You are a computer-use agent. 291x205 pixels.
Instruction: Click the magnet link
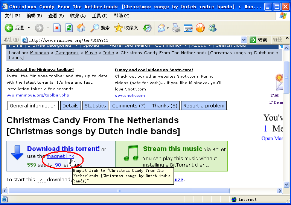[x=60, y=156]
